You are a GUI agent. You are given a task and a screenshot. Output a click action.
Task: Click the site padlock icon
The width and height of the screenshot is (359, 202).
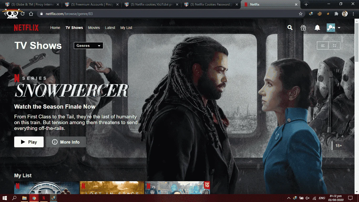[42, 14]
